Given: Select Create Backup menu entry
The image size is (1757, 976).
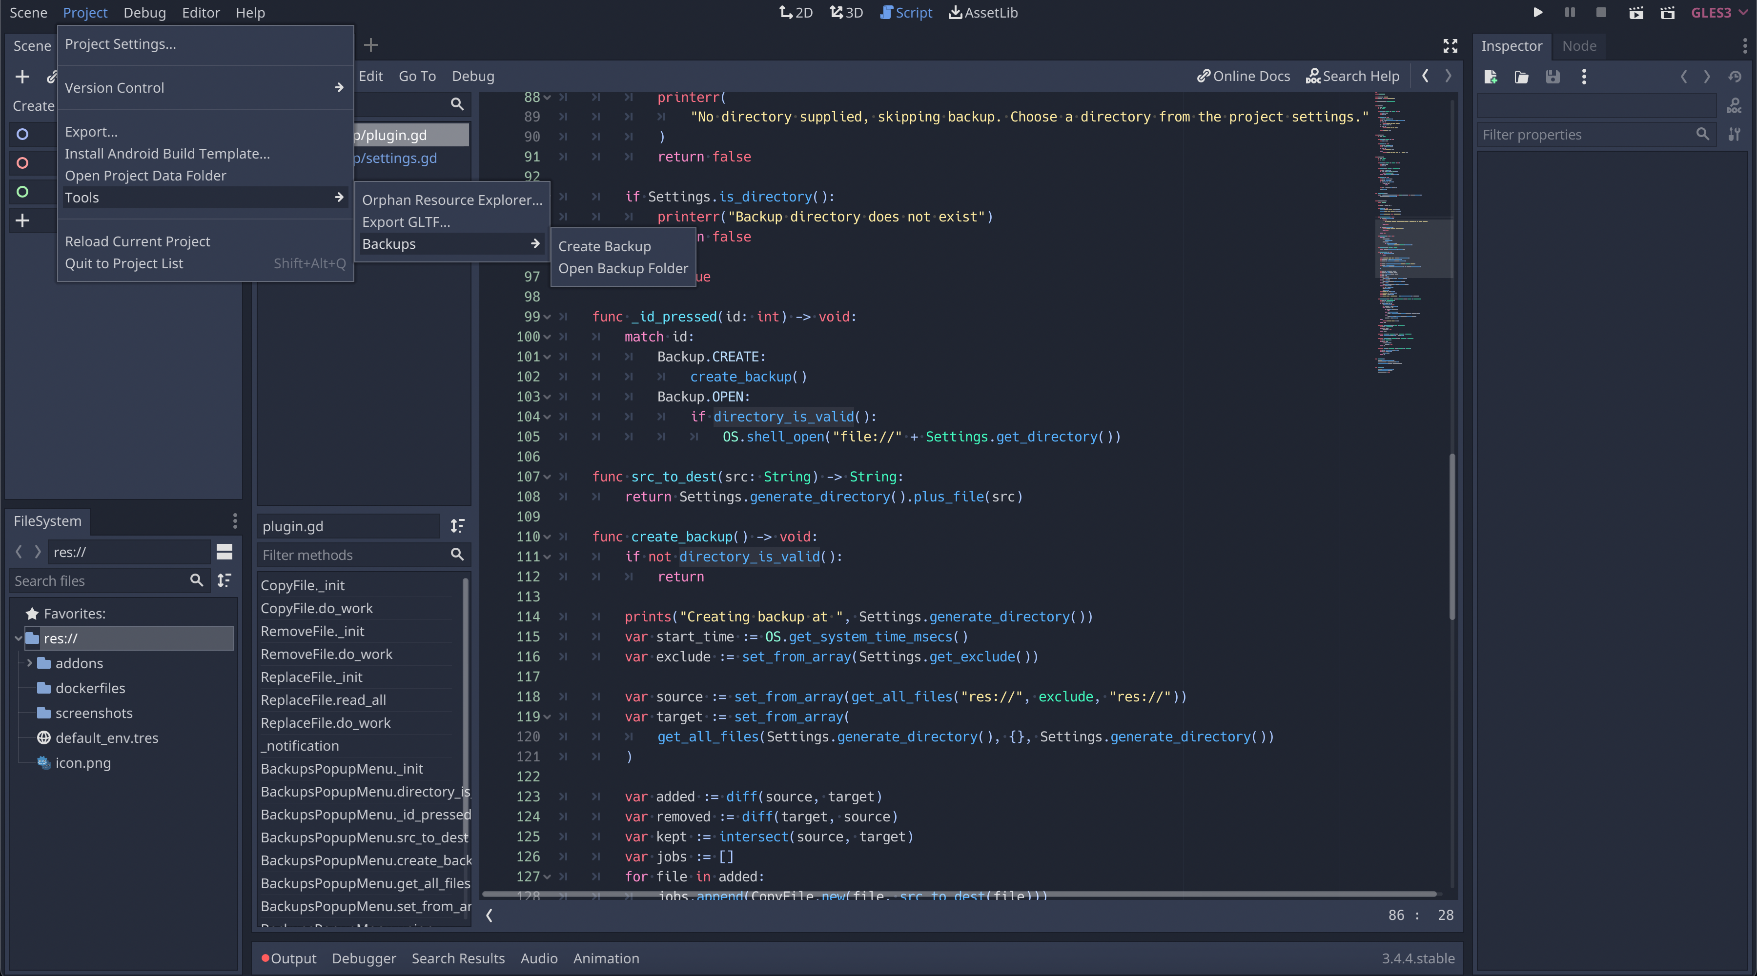Looking at the screenshot, I should (x=604, y=246).
